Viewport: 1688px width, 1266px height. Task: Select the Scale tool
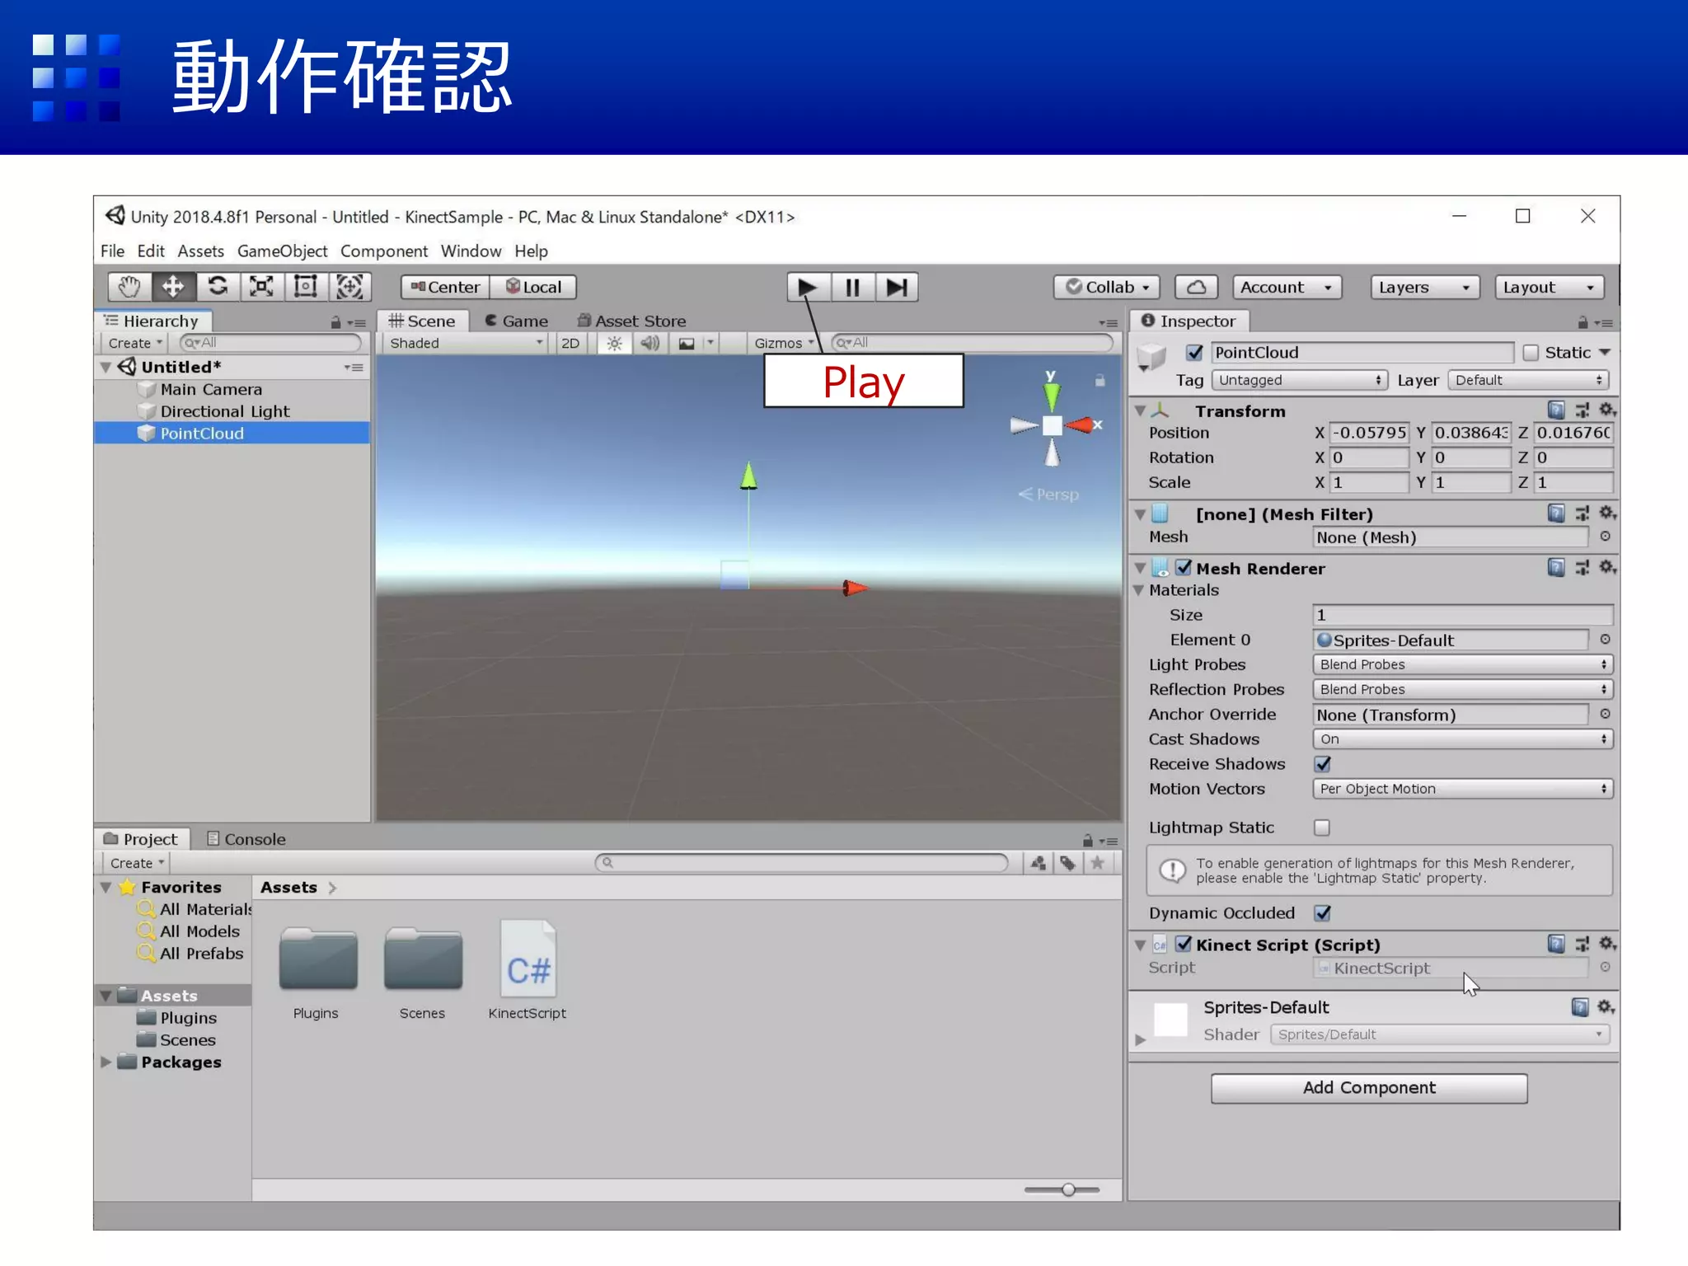click(x=261, y=287)
